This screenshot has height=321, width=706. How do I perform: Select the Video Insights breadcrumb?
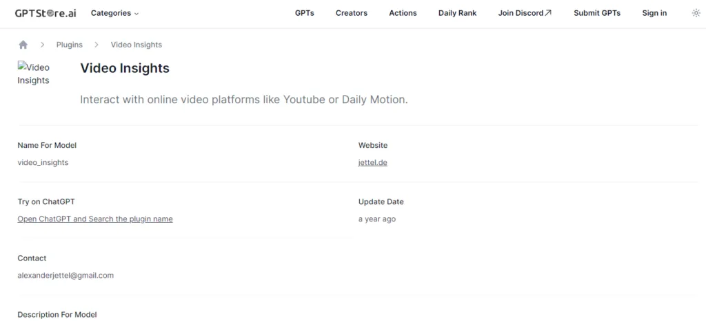tap(137, 45)
